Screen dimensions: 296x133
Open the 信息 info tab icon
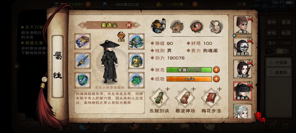click(158, 26)
